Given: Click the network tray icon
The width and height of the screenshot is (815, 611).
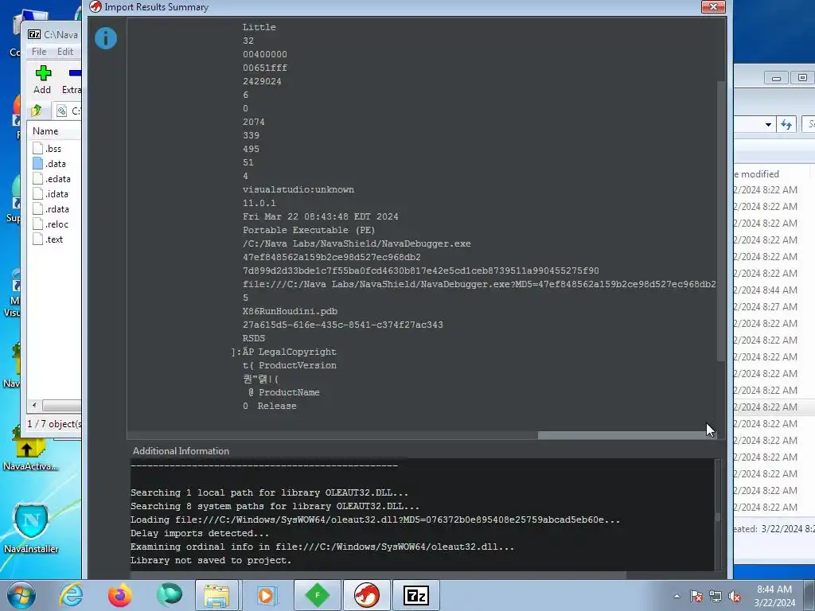Looking at the screenshot, I should point(716,596).
